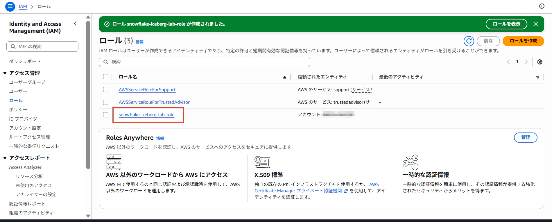Click the ロールを表示 button in the banner
552x222 pixels.
click(x=506, y=24)
